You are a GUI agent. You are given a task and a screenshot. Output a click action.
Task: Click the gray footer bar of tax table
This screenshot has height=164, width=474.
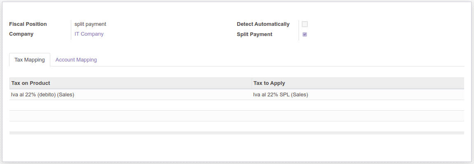coord(236,133)
